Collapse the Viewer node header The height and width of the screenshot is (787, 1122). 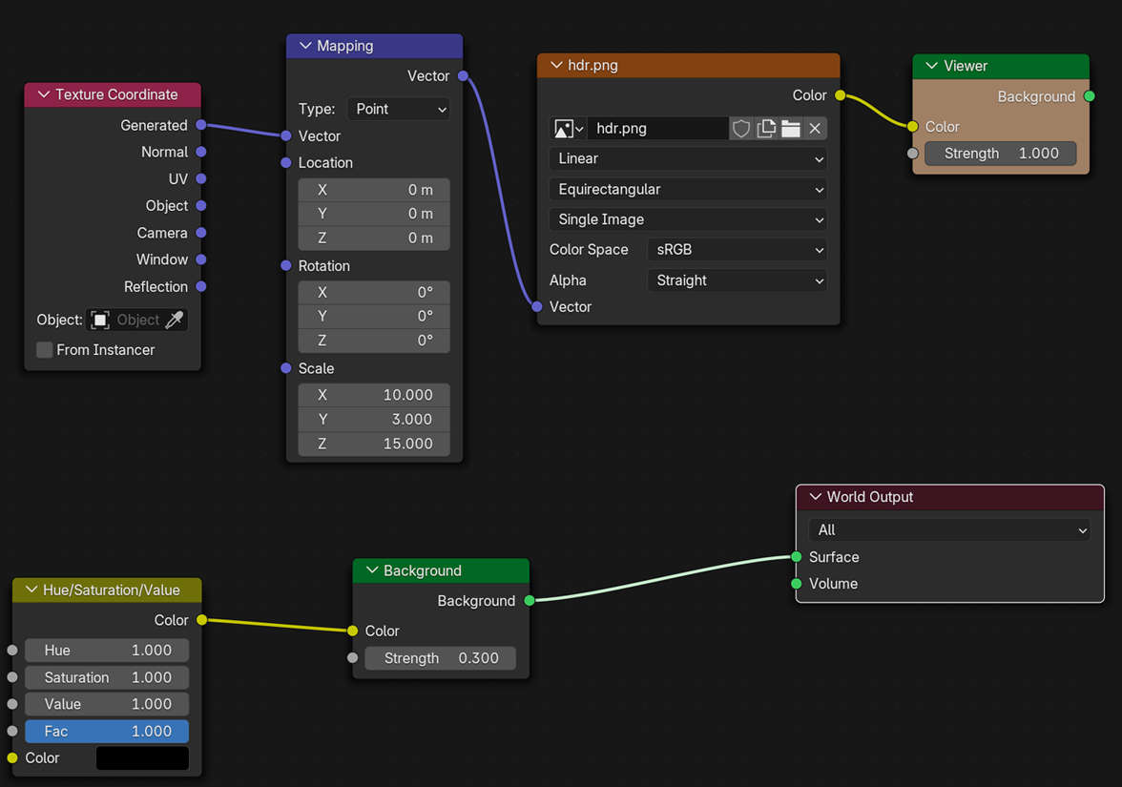929,65
